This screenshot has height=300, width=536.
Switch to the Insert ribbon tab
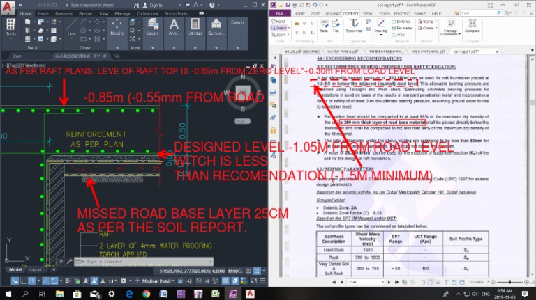coord(43,13)
